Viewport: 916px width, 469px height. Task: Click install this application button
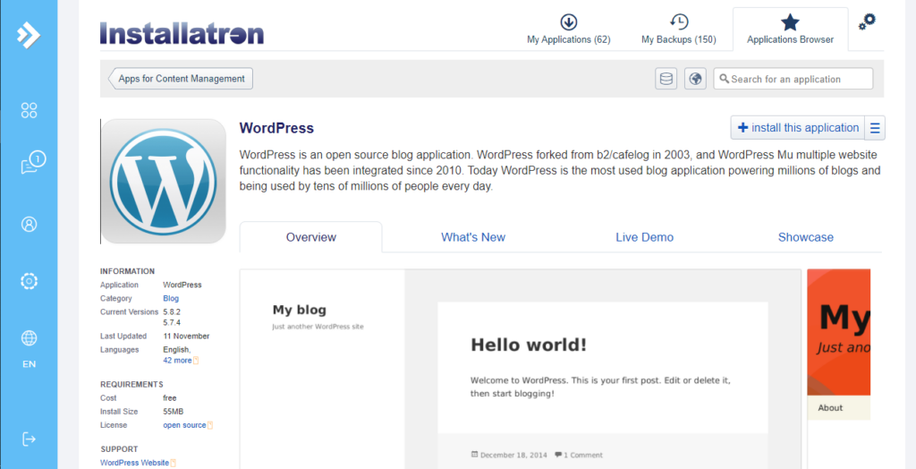coord(797,127)
